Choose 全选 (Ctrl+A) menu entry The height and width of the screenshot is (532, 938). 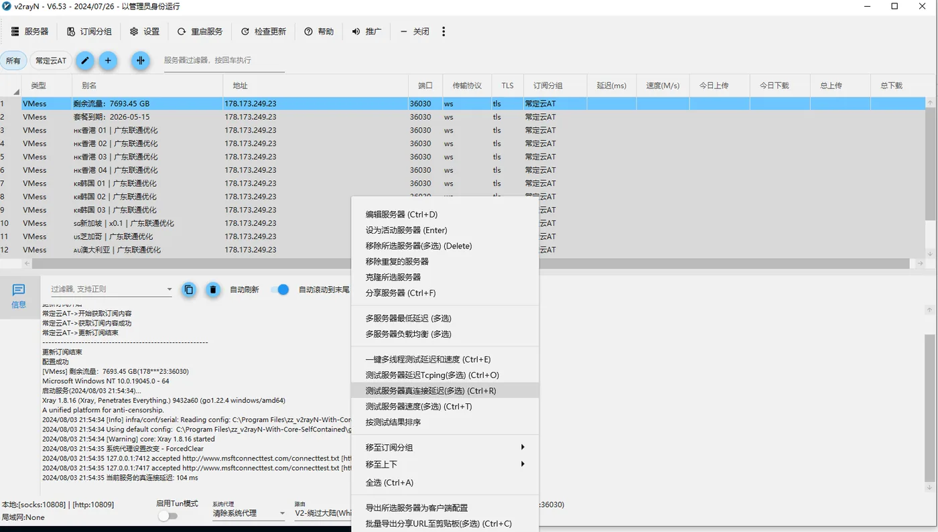[x=445, y=482]
